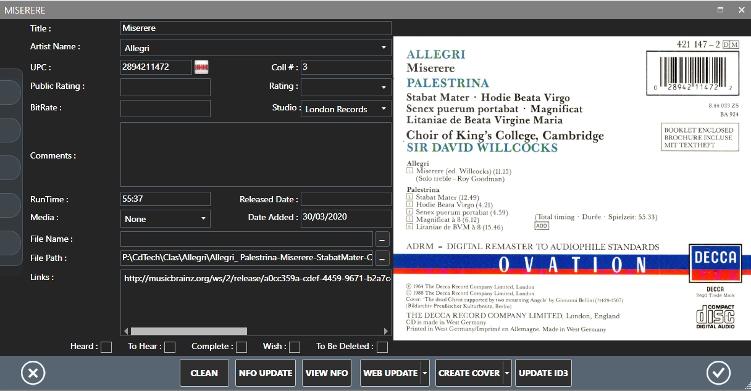751x391 pixels.
Task: Confirm with the round checkmark icon
Action: click(x=718, y=373)
